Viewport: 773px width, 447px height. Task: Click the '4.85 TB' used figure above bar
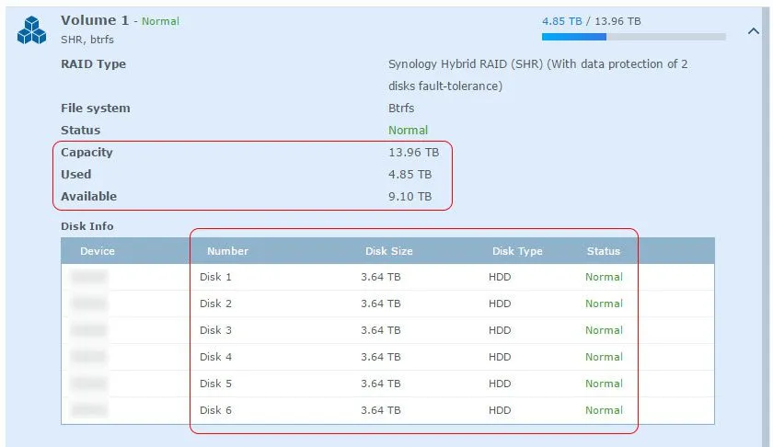coord(562,21)
